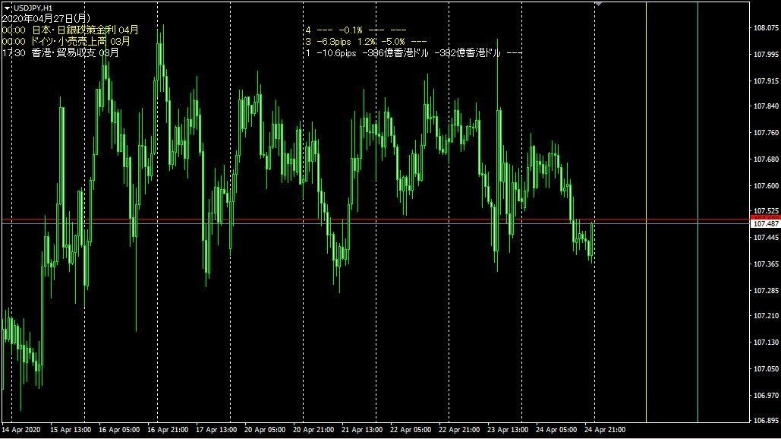Click the 24 Apr 05:00 time label
The image size is (781, 439).
556,430
